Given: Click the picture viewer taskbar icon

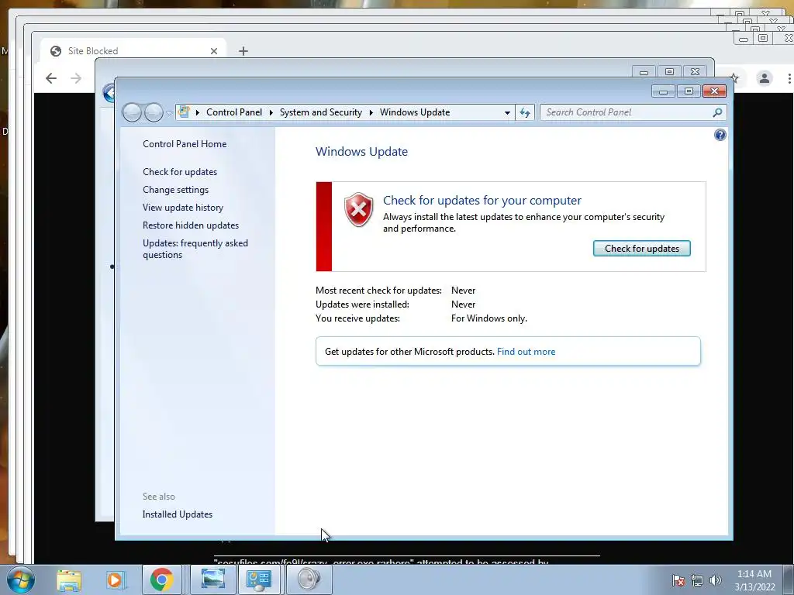Looking at the screenshot, I should pyautogui.click(x=212, y=580).
